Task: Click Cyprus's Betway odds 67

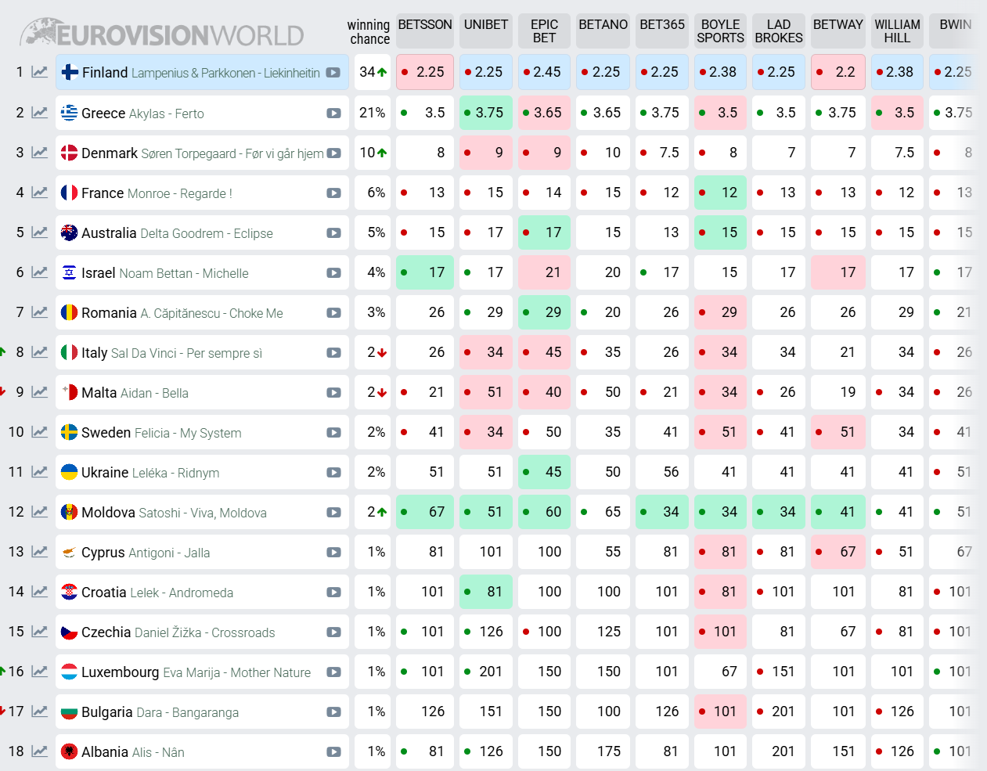Action: pos(838,552)
